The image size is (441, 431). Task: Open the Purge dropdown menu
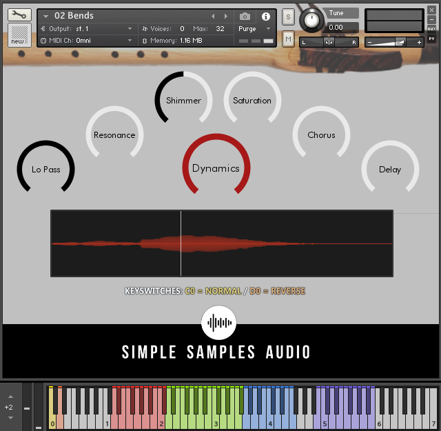coord(254,29)
